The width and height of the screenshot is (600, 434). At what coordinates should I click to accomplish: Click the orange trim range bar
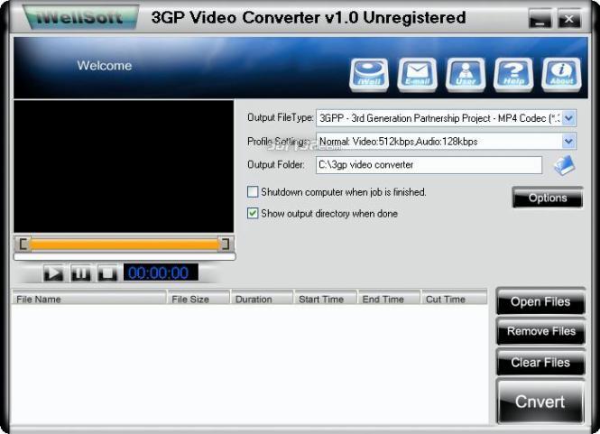click(125, 245)
